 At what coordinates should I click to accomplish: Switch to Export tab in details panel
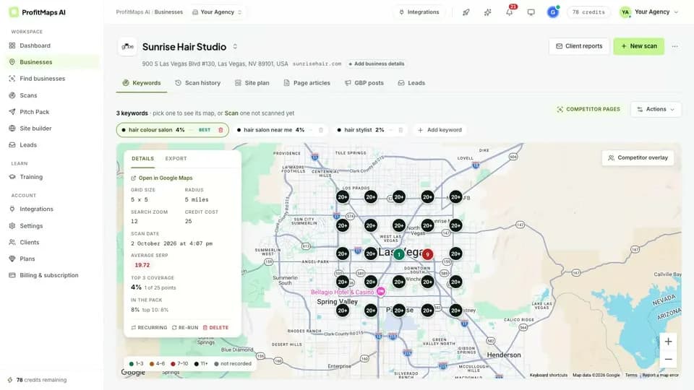tap(176, 158)
